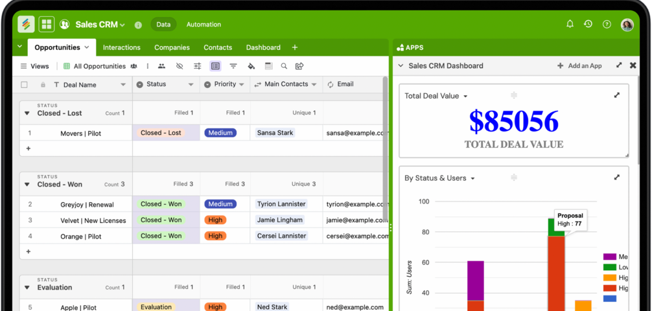Screen dimensions: 652x311
Task: Open the Views sidebar button
Action: 34,66
